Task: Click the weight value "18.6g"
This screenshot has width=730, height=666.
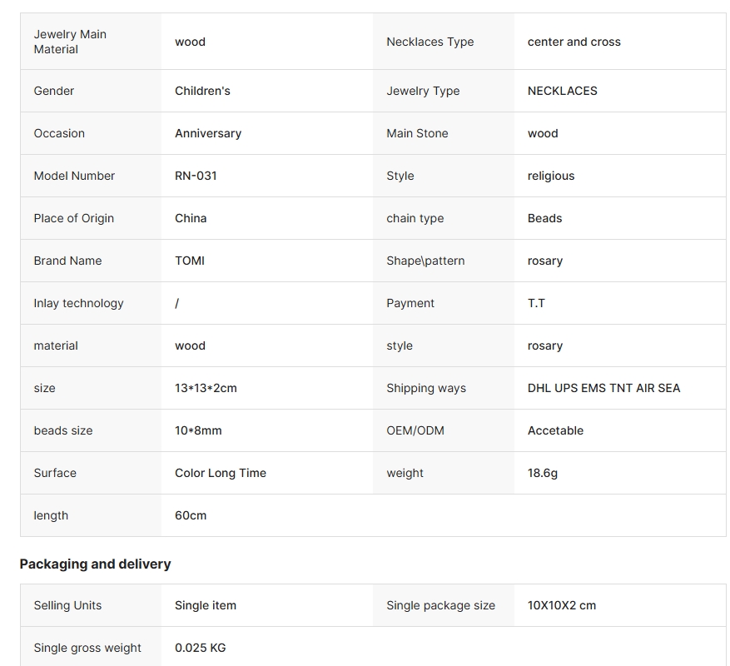Action: click(543, 473)
